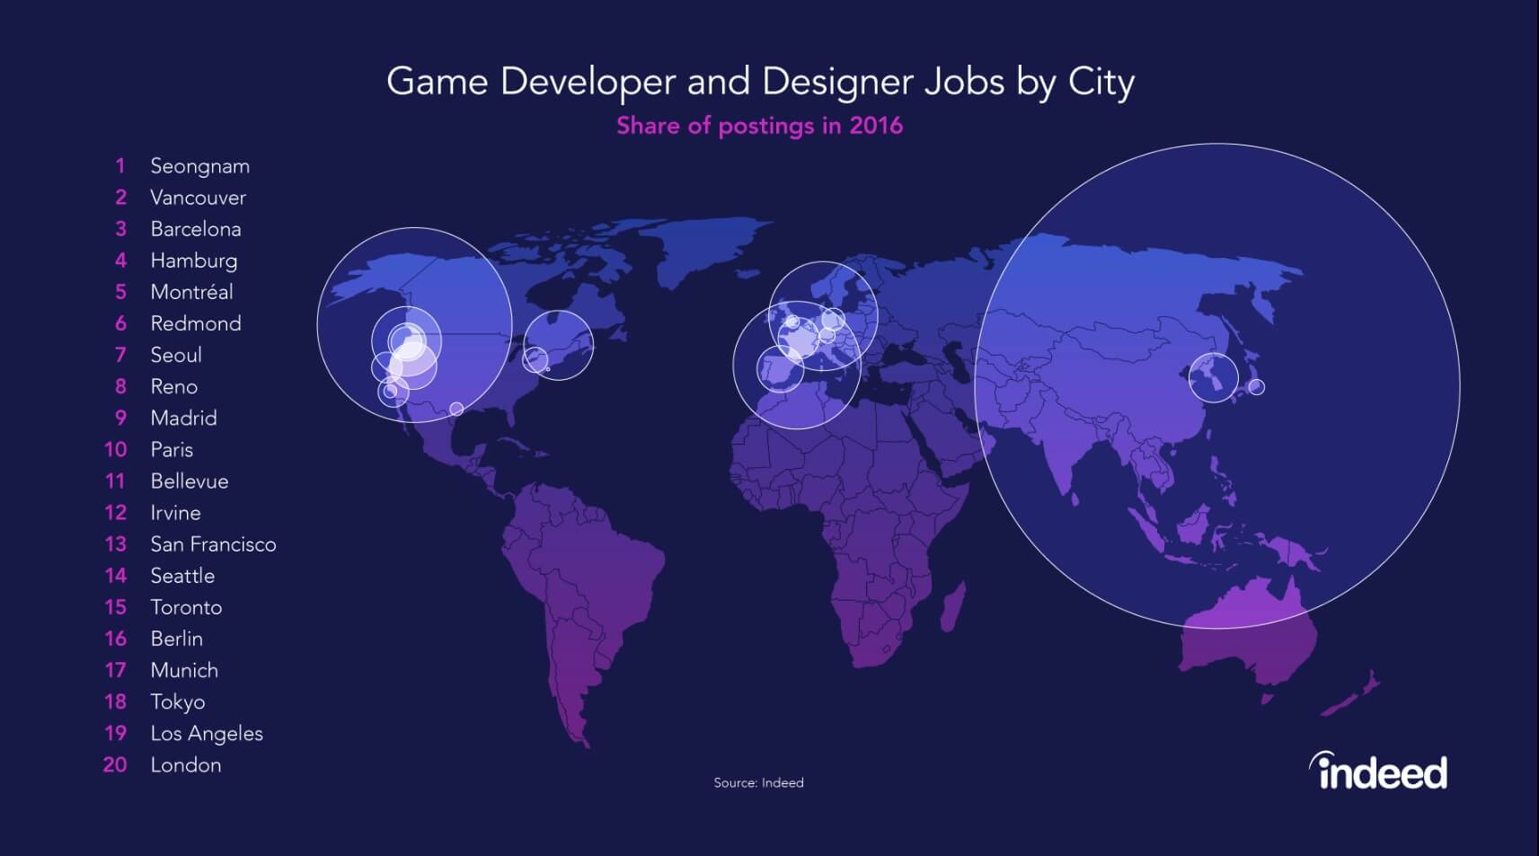The image size is (1539, 856).
Task: Select "Madrid" in the ranking list
Action: pos(183,418)
